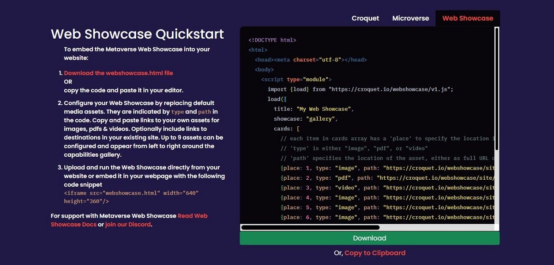The height and width of the screenshot is (265, 554).
Task: Click comment "'path' specifies the location"
Action: coord(387,159)
